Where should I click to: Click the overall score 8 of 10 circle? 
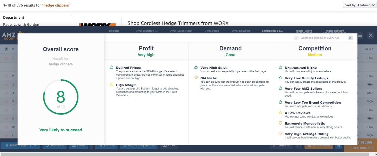pos(61,97)
